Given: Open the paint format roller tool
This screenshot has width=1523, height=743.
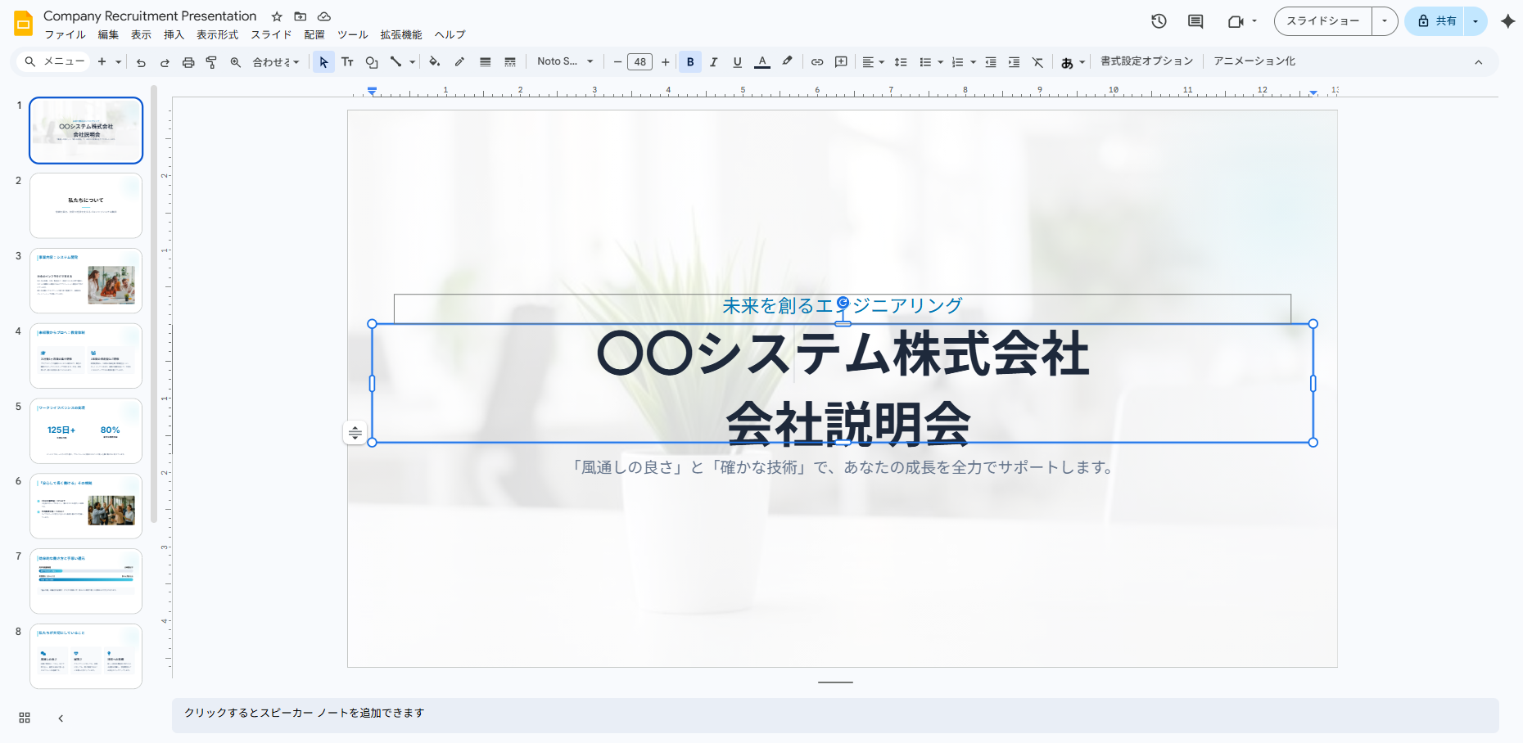Looking at the screenshot, I should pyautogui.click(x=211, y=62).
